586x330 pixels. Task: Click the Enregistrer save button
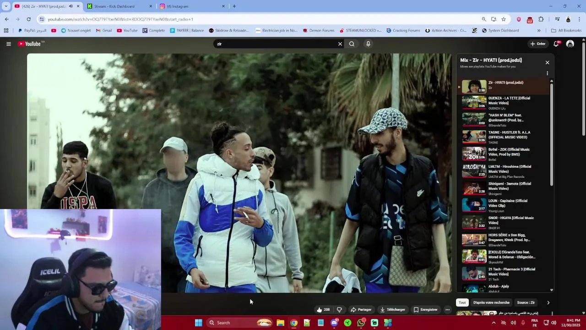coord(426,310)
